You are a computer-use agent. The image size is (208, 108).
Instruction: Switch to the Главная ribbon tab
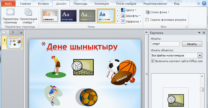25,4
